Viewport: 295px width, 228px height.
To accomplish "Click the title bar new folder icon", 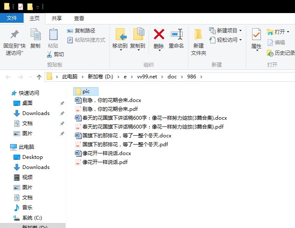I will [x=30, y=7].
